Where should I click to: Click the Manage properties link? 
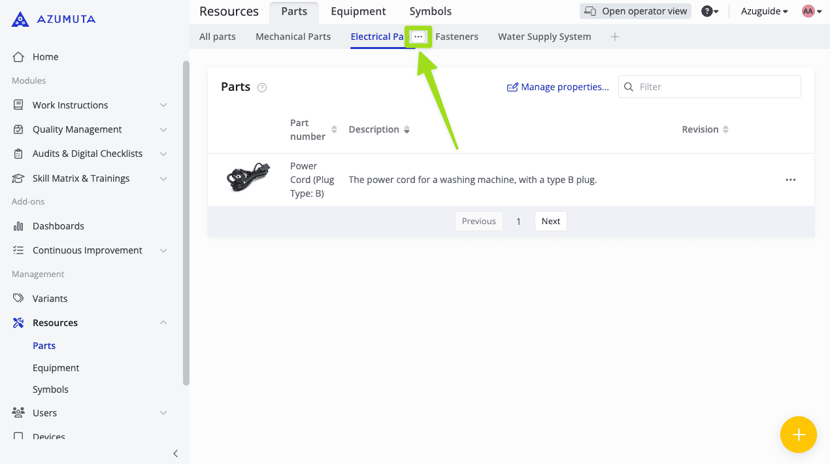tap(557, 86)
